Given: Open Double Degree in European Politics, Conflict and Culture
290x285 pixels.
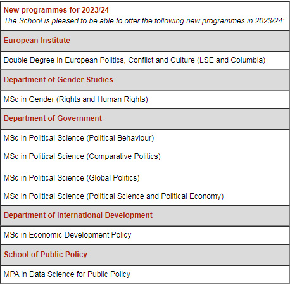Looking at the screenshot, I should coord(134,60).
